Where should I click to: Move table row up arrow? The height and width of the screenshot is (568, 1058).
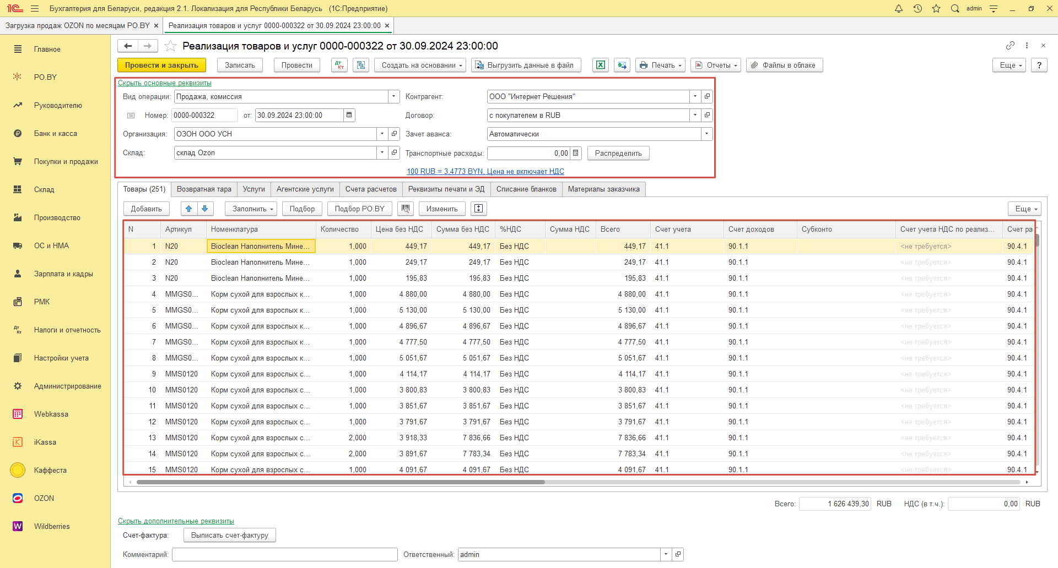click(189, 209)
